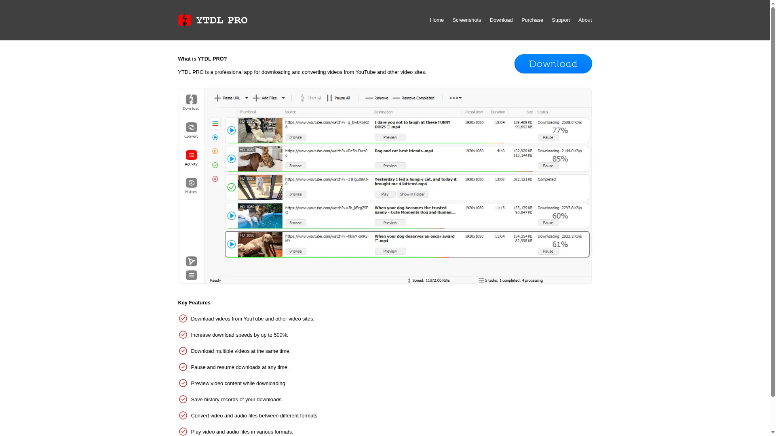Screen dimensions: 776x436
Task: Toggle the downloading tasks filter (blue play)
Action: (215, 137)
